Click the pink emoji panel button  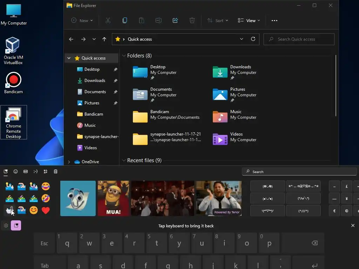coord(16,226)
